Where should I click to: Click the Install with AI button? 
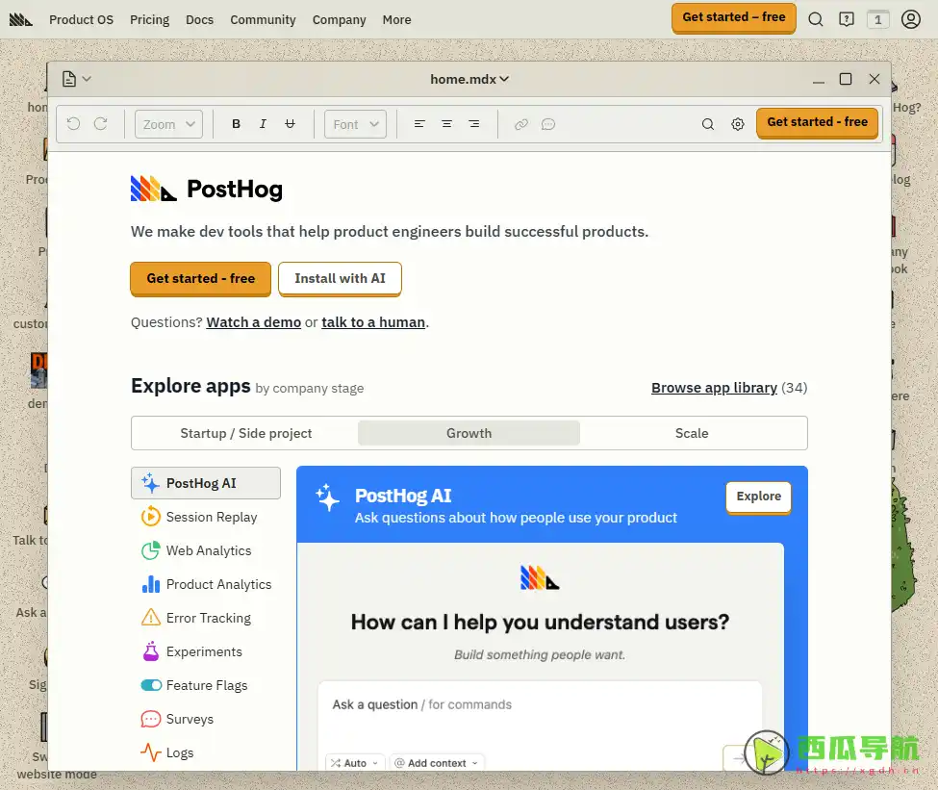coord(340,278)
